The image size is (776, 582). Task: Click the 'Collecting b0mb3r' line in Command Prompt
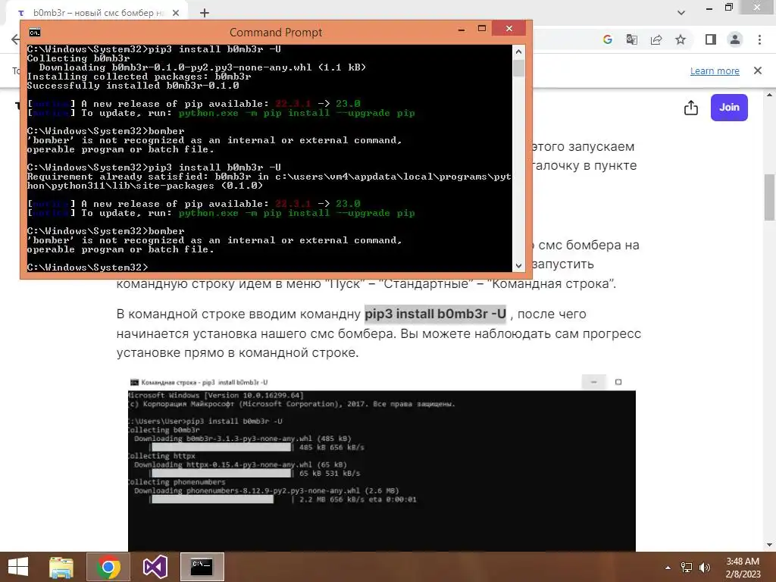click(78, 58)
